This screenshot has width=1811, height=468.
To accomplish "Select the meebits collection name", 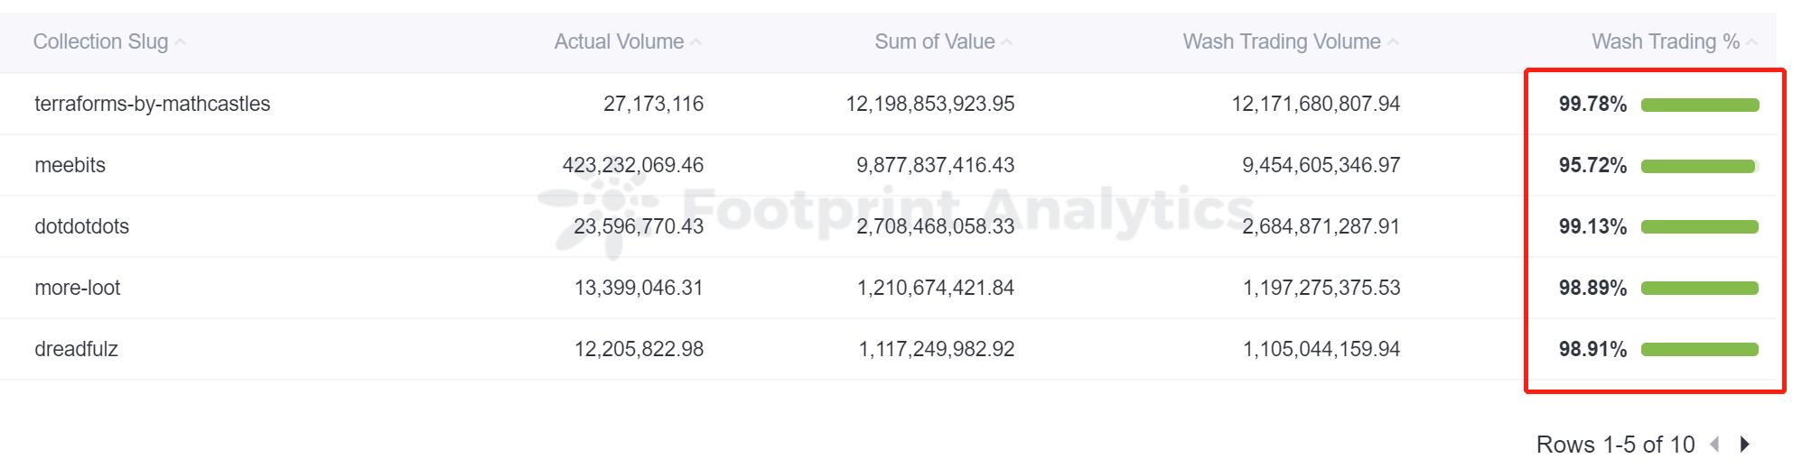I will [x=70, y=165].
